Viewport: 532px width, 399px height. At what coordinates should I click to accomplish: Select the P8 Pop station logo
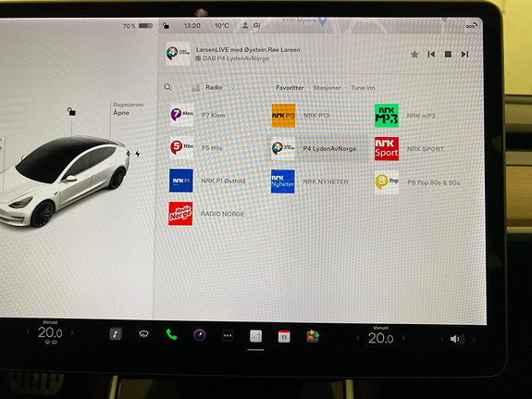tap(387, 182)
